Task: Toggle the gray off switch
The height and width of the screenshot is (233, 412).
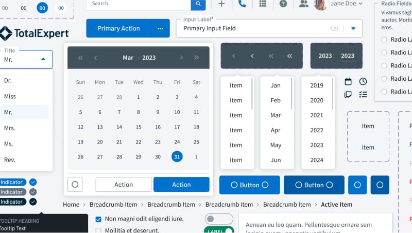Action: 219,219
